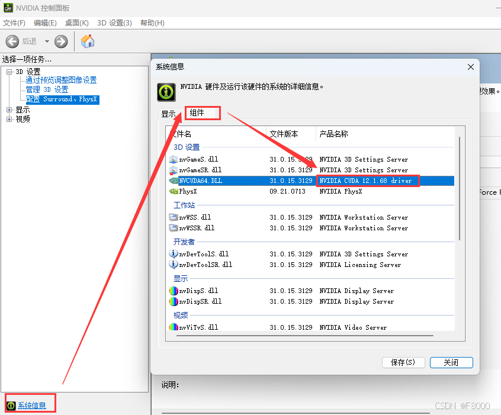
Task: Click the nvDevToolS.dll info icon
Action: coord(173,254)
